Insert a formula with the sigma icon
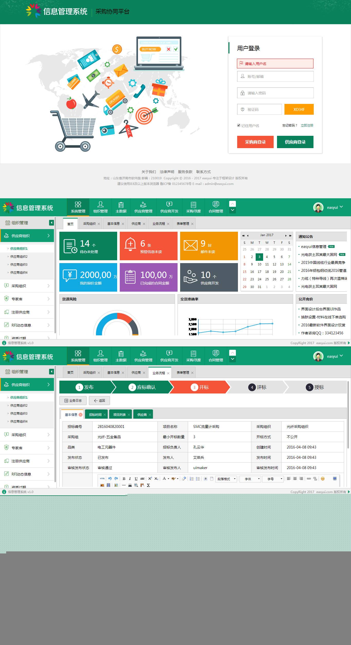Viewport: 351px width, 645px height. [x=148, y=485]
